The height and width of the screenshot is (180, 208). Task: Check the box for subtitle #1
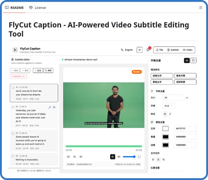coord(13,88)
